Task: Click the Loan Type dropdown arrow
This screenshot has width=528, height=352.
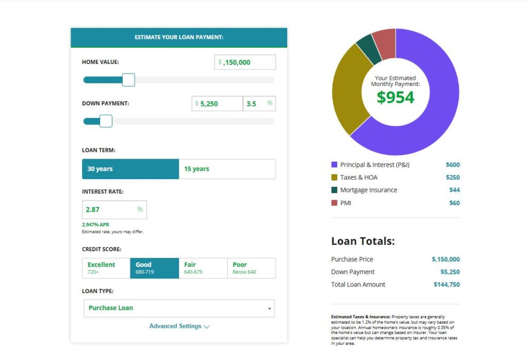Action: pyautogui.click(x=269, y=308)
